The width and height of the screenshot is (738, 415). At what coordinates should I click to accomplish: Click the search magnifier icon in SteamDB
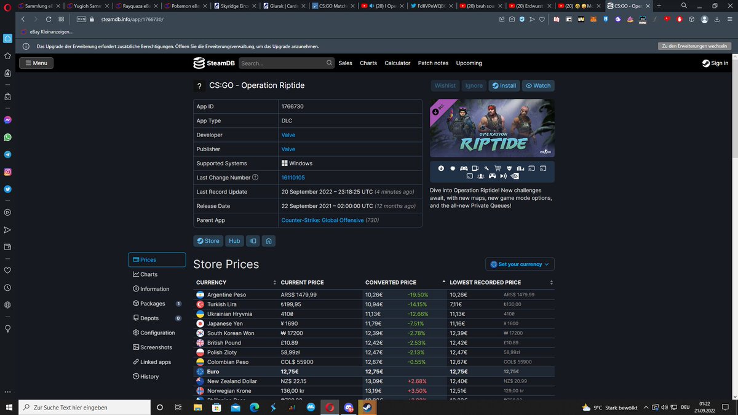tap(330, 63)
